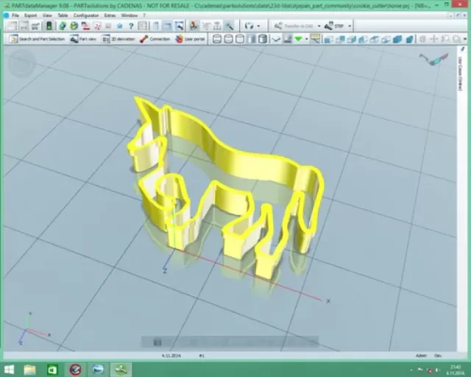Click the traffic light icon in the top toolbar
This screenshot has width=471, height=377.
pyautogui.click(x=49, y=27)
